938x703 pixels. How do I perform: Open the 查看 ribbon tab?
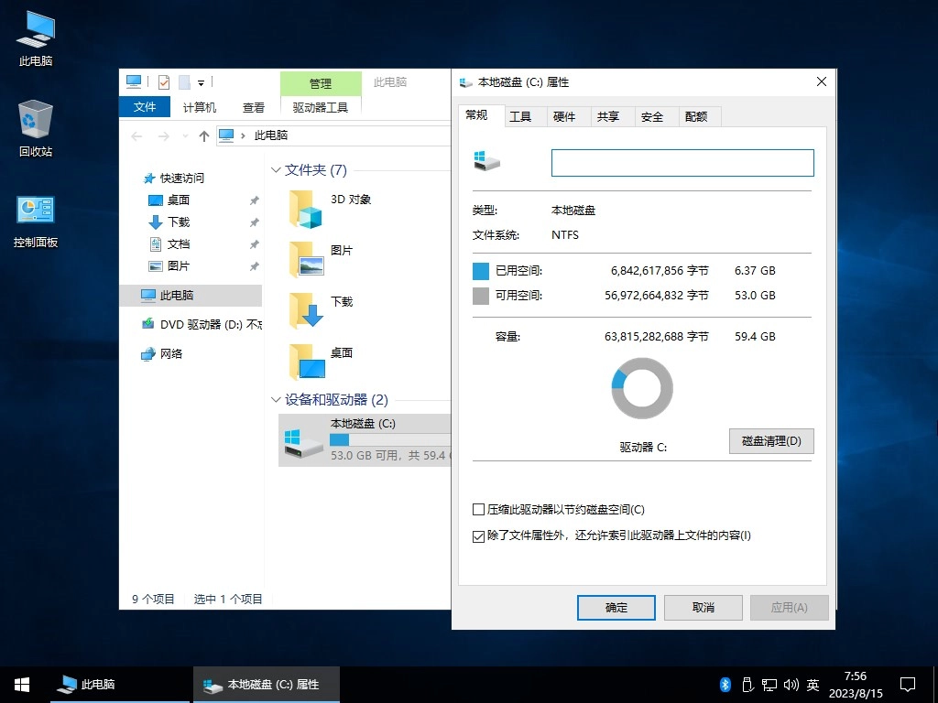(254, 106)
